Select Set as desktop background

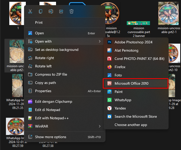coord(65,50)
